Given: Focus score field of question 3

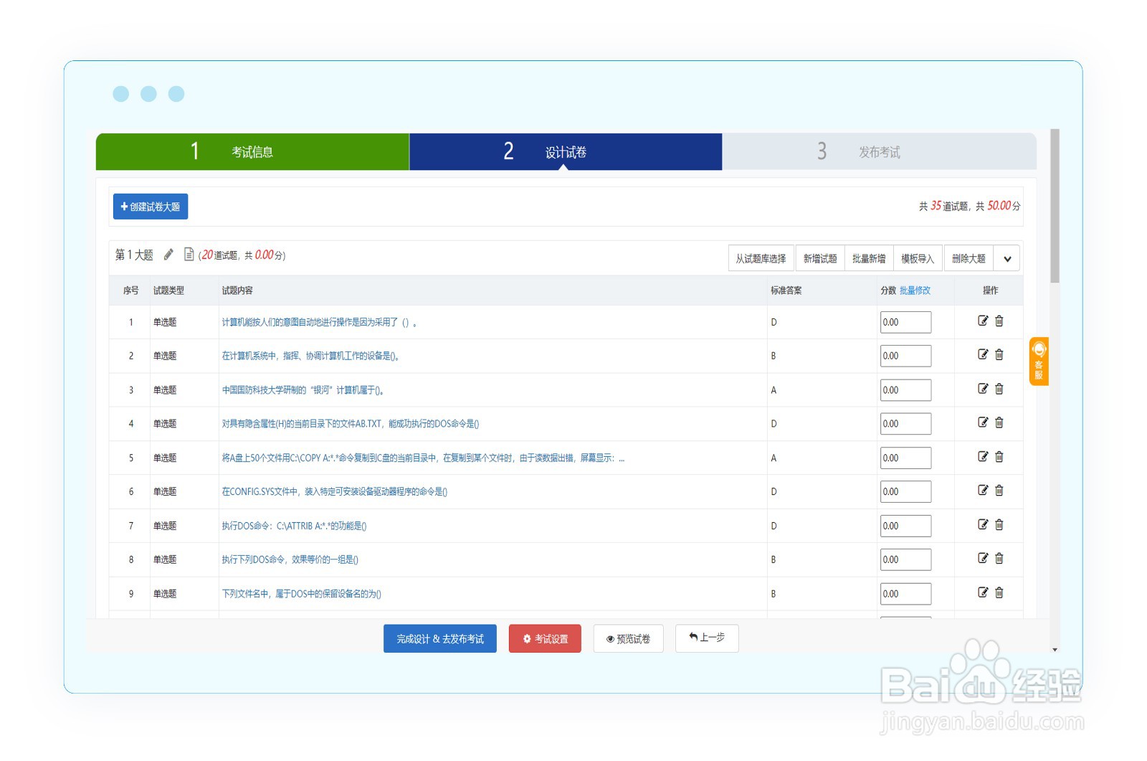Looking at the screenshot, I should pos(905,390).
